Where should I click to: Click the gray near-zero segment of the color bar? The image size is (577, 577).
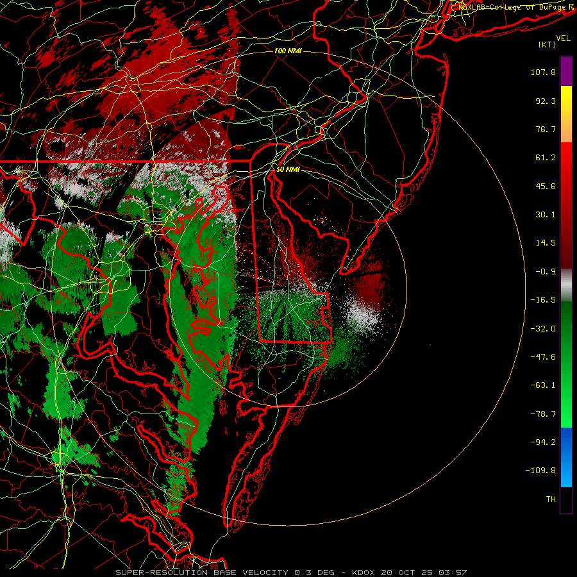point(566,285)
